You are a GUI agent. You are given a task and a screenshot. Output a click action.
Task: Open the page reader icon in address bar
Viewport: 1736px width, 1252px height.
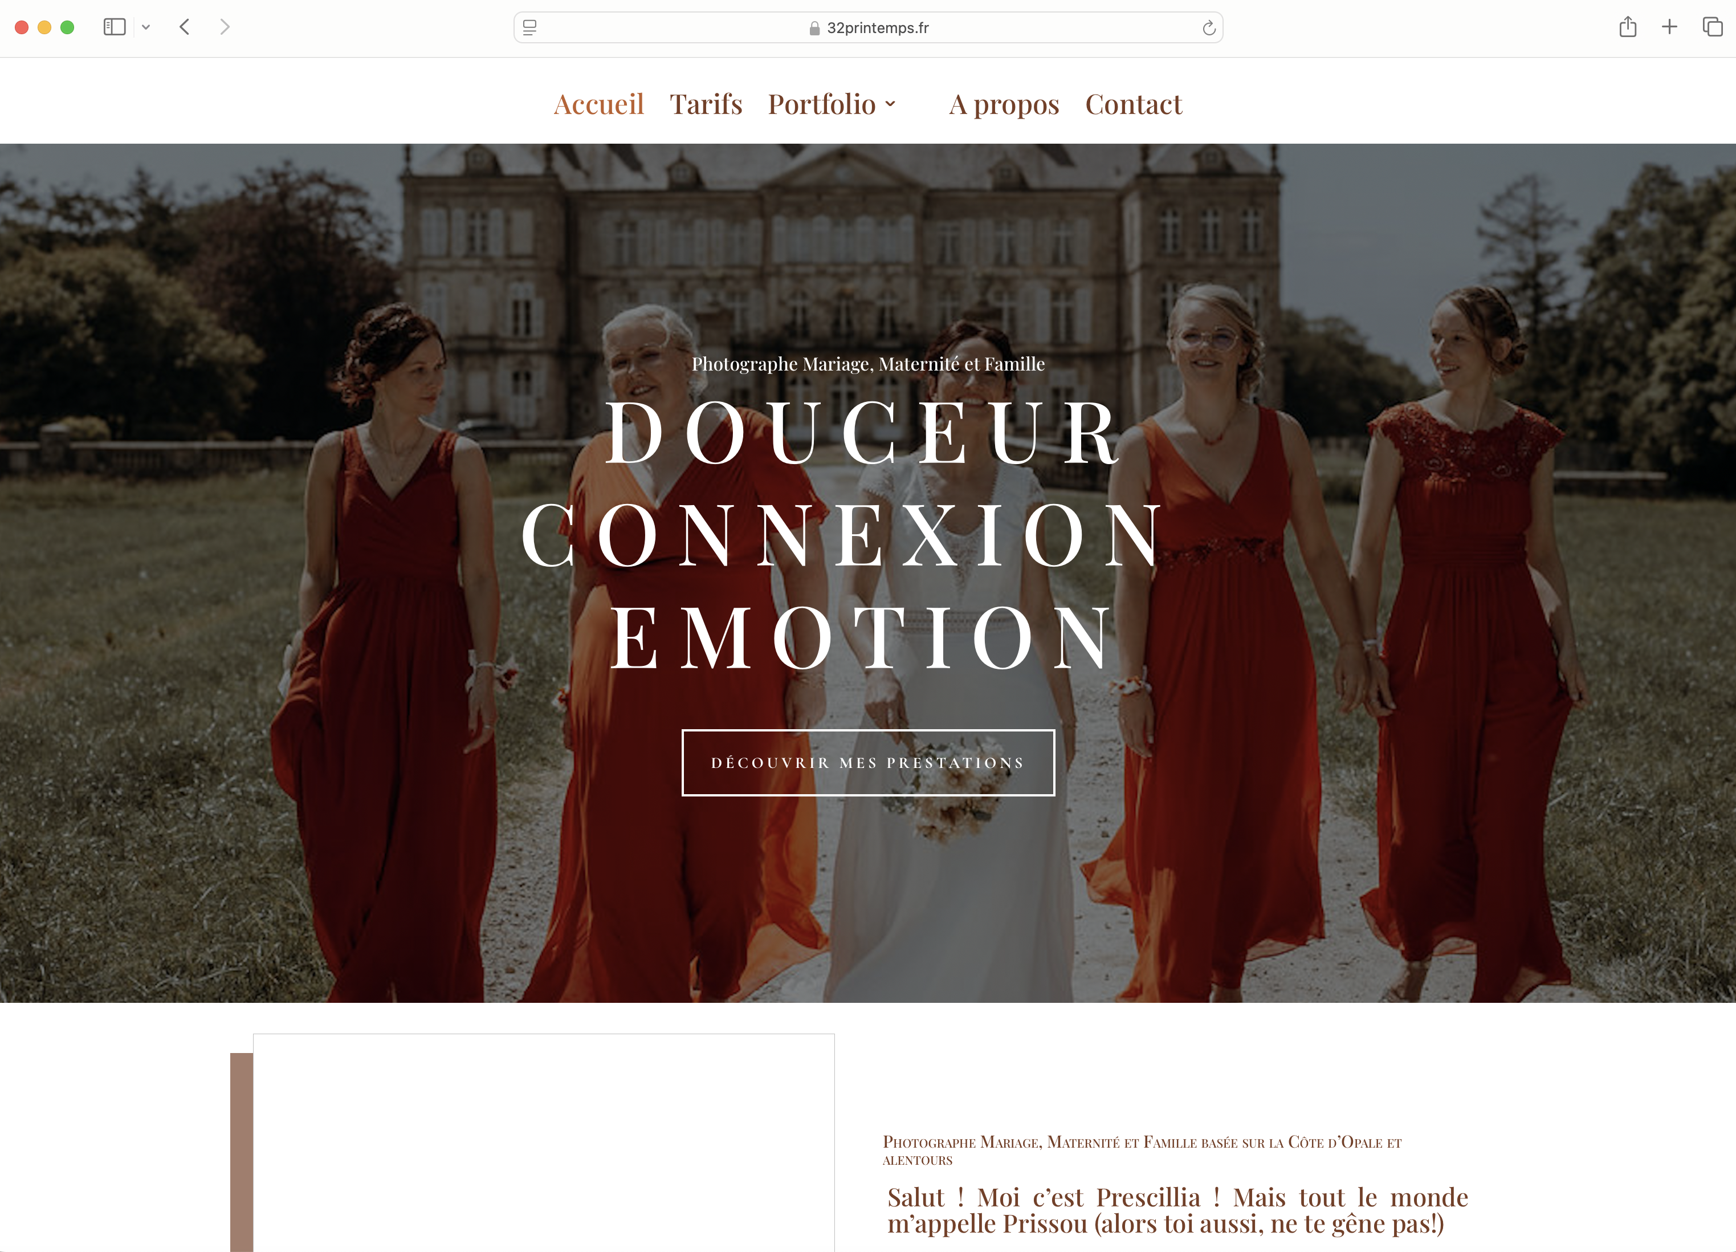(529, 27)
